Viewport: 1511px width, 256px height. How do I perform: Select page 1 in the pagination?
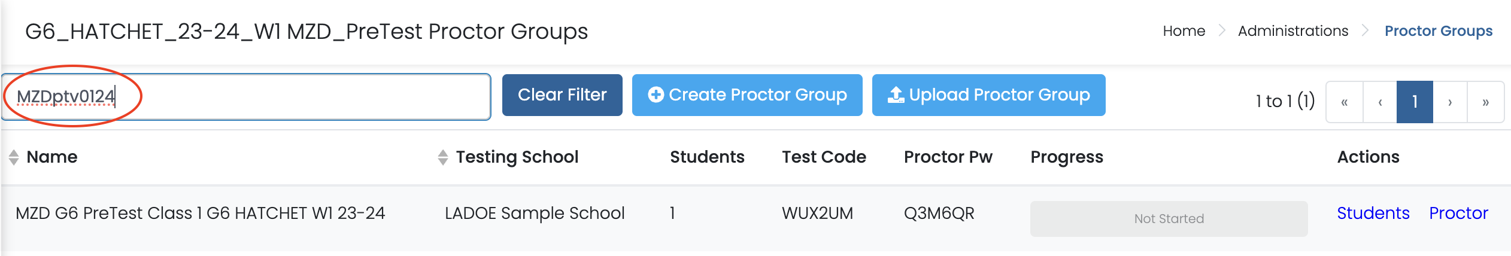click(1415, 102)
